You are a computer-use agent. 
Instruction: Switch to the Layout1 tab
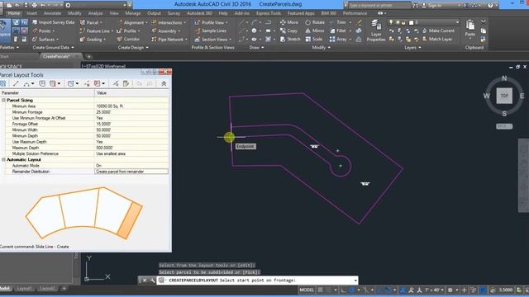click(x=24, y=289)
